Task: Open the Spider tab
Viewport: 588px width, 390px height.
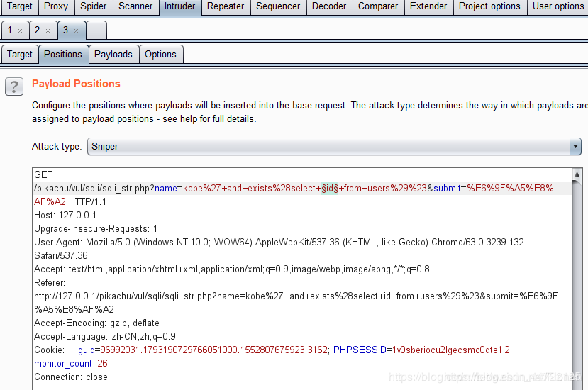Action: 94,6
